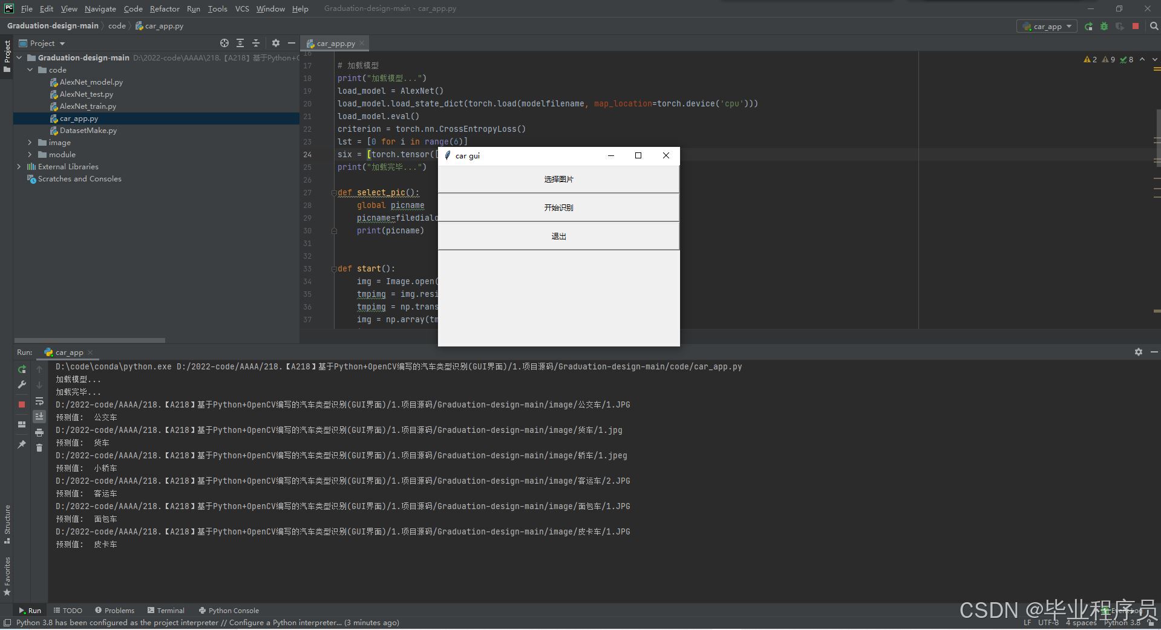Print the Run console output
Image resolution: width=1161 pixels, height=630 pixels.
pyautogui.click(x=39, y=433)
